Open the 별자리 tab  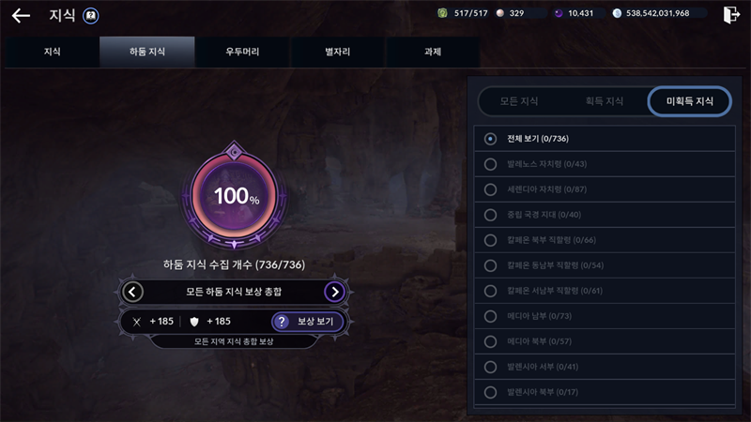(x=337, y=52)
